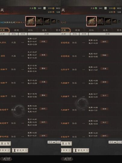Click the 量出售 bulk sell button in right copy

pyautogui.click(x=66, y=144)
